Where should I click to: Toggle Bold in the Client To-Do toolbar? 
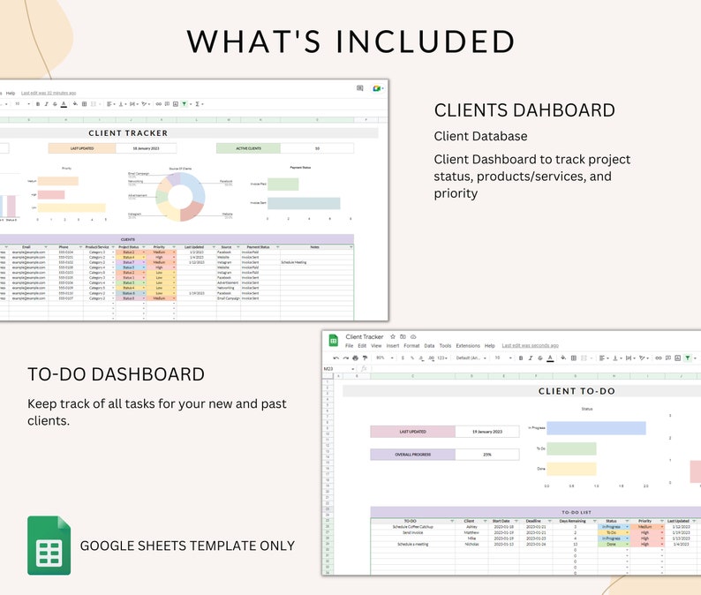(x=521, y=358)
